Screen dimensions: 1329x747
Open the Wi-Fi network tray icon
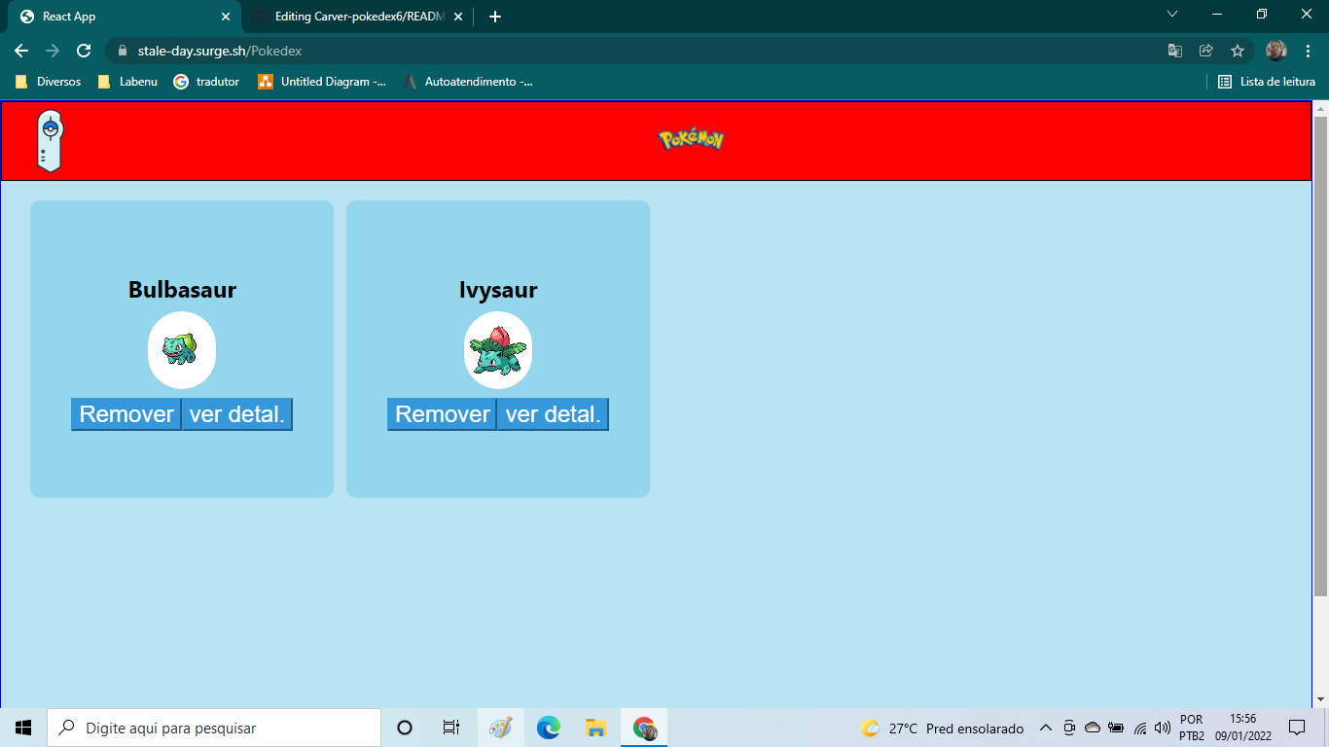click(x=1140, y=728)
